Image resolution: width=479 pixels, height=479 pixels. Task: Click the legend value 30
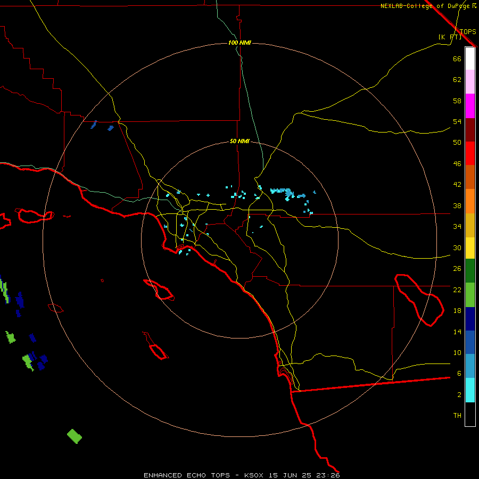pyautogui.click(x=457, y=247)
